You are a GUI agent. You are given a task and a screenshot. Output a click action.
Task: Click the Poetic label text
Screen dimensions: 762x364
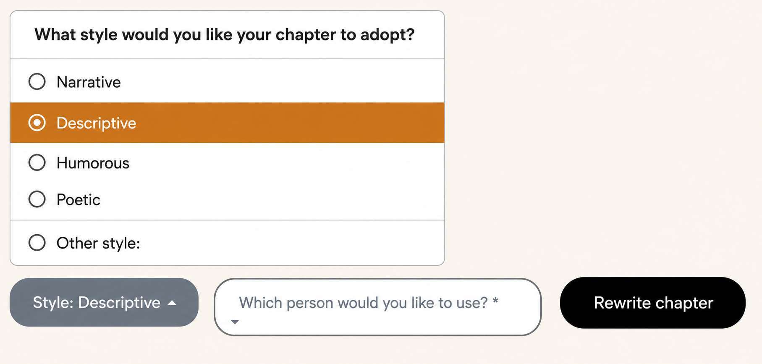79,199
